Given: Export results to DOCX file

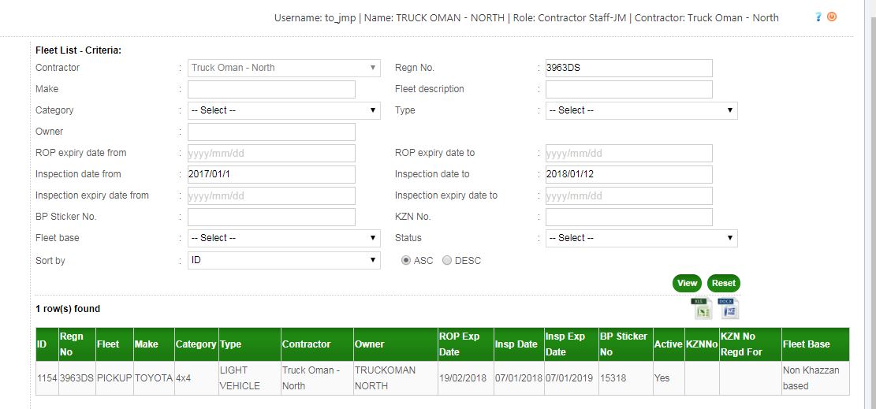Looking at the screenshot, I should 729,309.
